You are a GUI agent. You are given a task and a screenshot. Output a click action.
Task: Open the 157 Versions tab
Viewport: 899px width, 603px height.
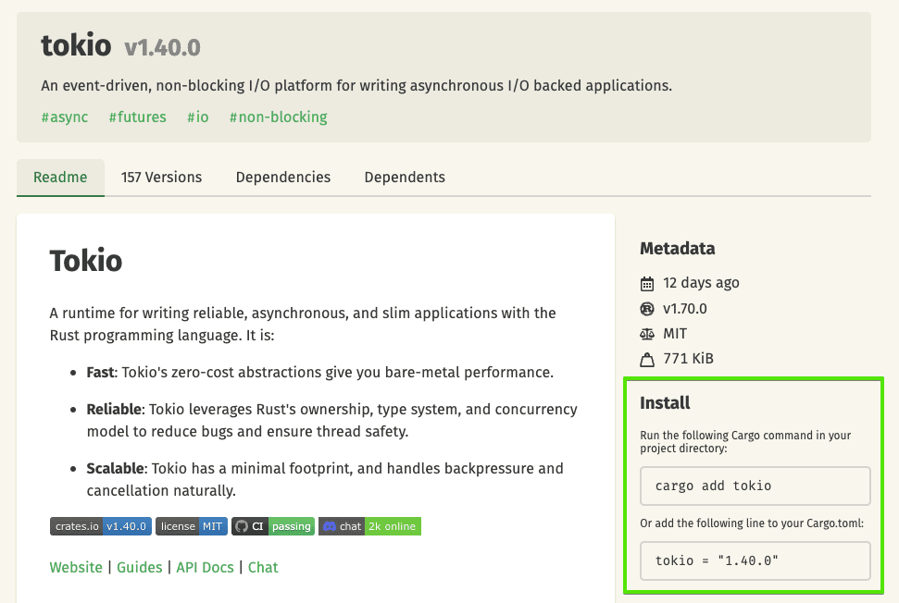pyautogui.click(x=161, y=178)
